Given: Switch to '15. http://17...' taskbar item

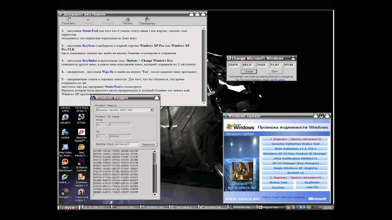Looking at the screenshot, I should coord(96,207).
